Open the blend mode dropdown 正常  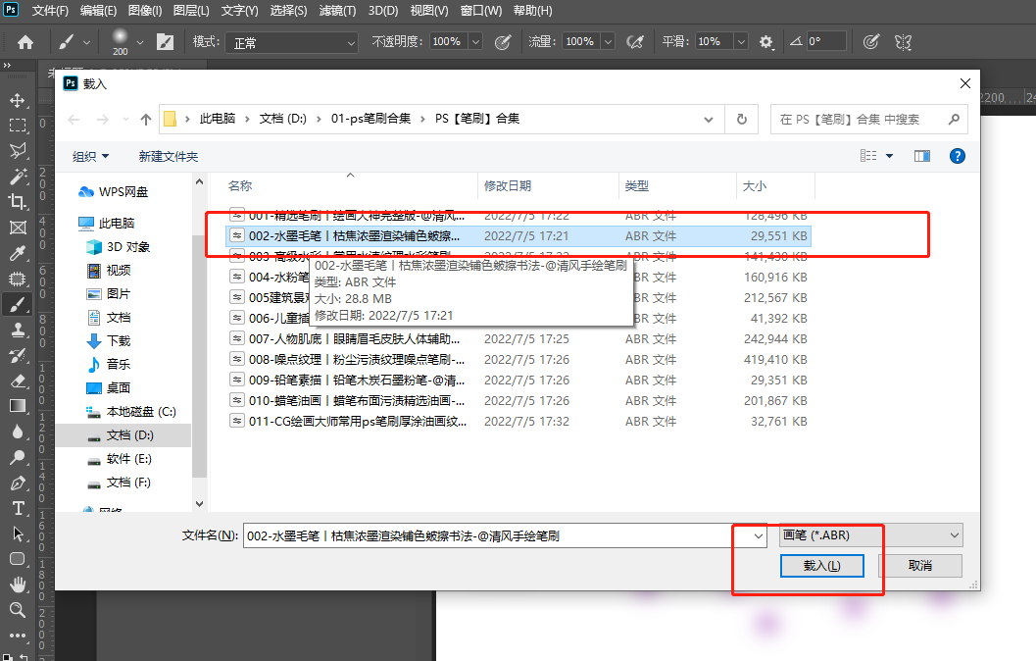tap(291, 42)
